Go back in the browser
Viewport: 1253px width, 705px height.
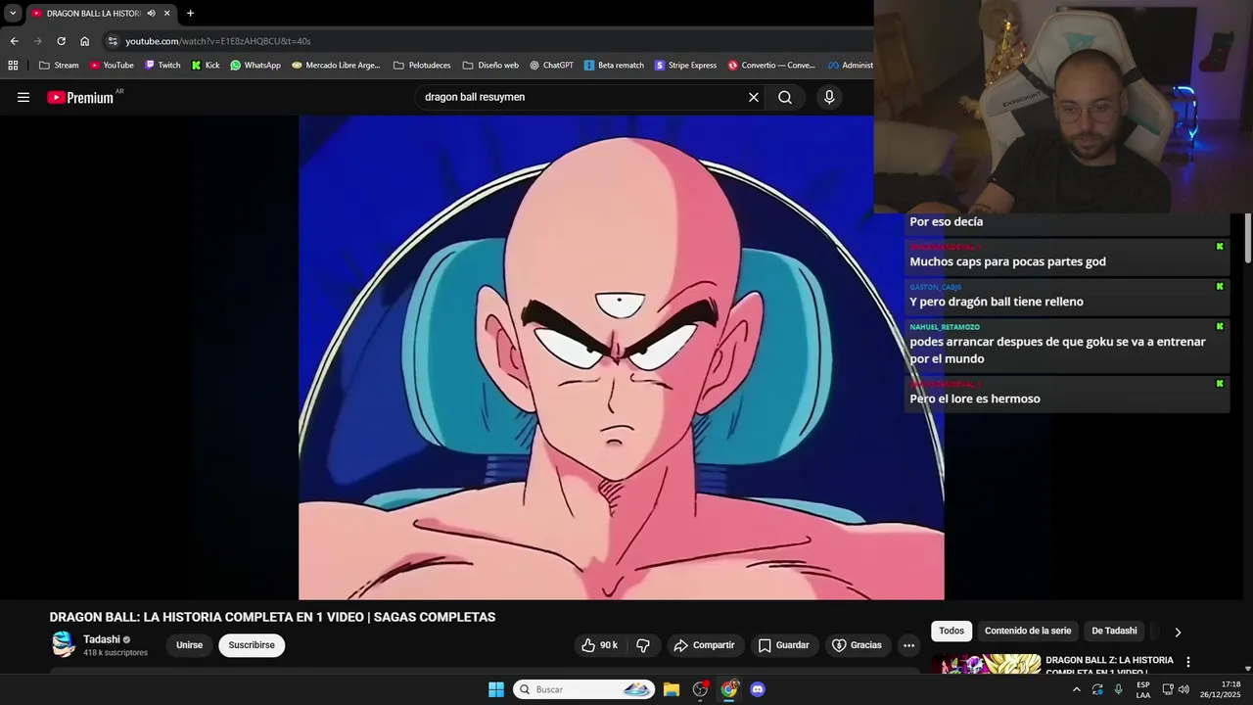pos(14,41)
